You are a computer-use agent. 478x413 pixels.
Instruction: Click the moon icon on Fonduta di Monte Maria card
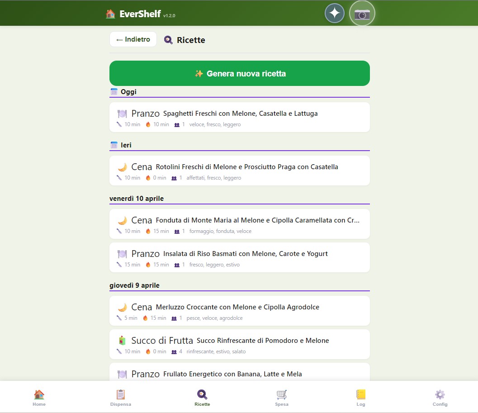[x=122, y=221]
